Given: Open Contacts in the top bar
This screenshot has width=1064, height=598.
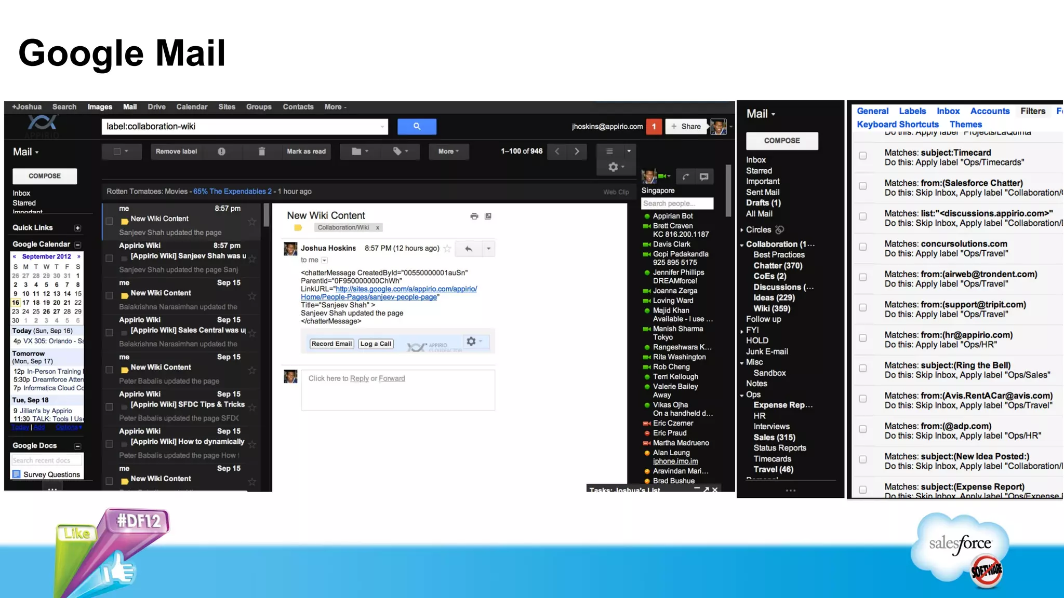Looking at the screenshot, I should click(298, 107).
